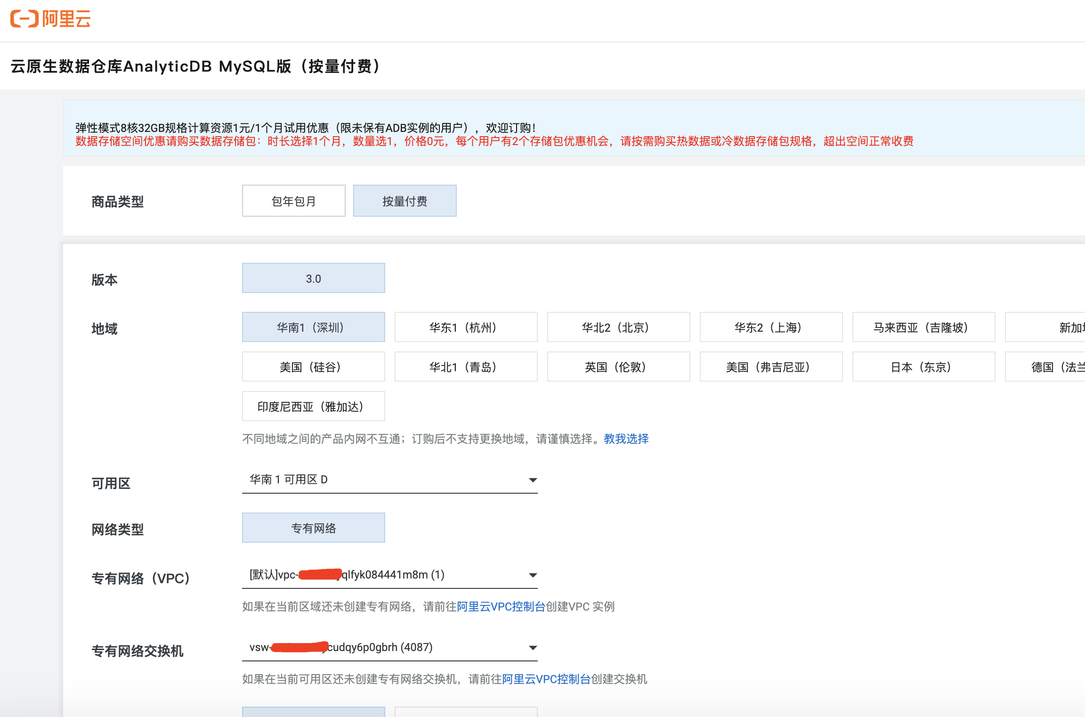Screen dimensions: 1085x717
Task: Select 英国（伦敦）region
Action: pos(618,367)
